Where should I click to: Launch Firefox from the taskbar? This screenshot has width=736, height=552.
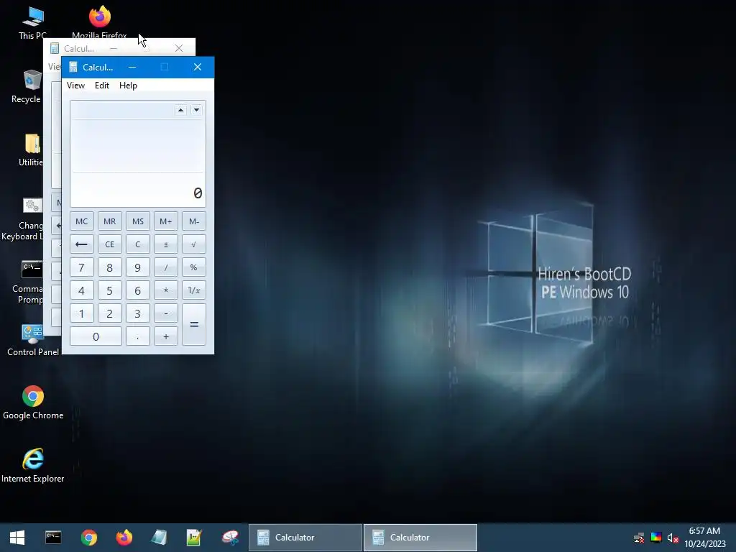tap(124, 538)
